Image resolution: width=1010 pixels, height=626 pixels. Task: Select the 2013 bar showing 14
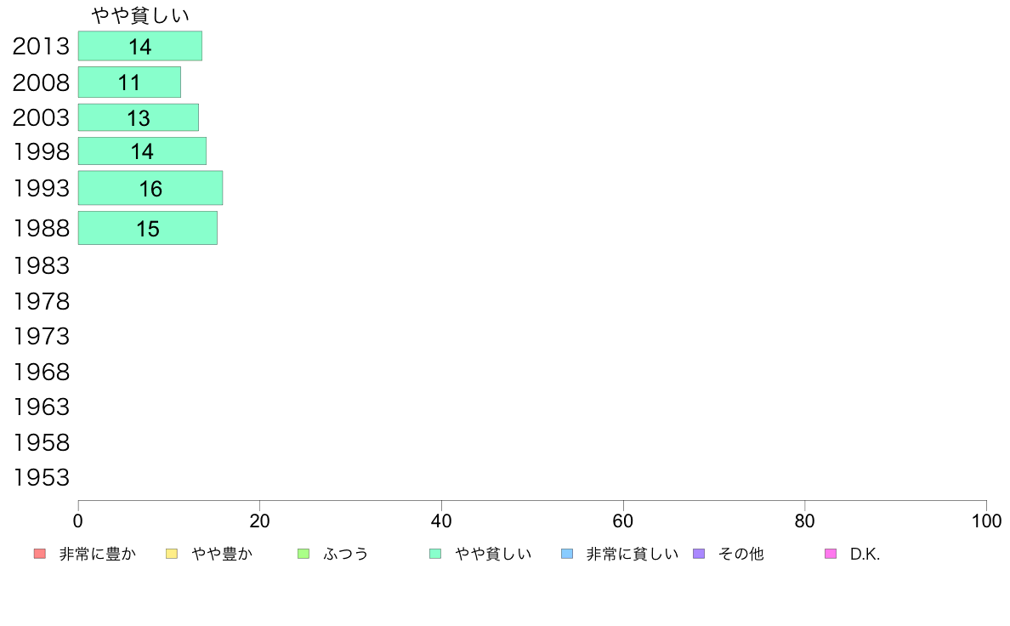click(139, 46)
